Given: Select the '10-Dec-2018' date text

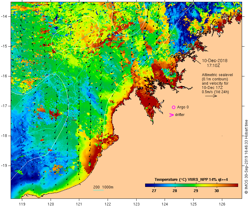Looking at the screenshot, I should point(215,61).
